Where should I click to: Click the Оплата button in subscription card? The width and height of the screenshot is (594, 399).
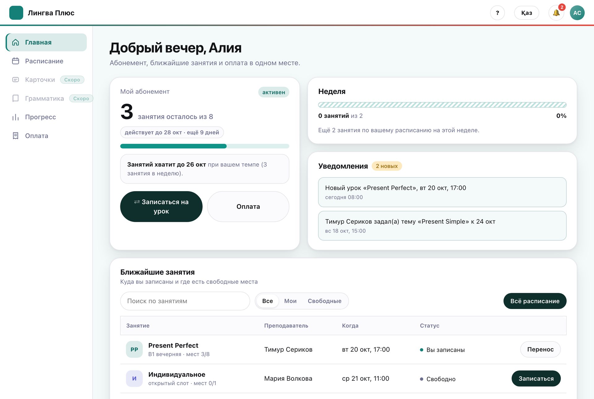tap(248, 207)
